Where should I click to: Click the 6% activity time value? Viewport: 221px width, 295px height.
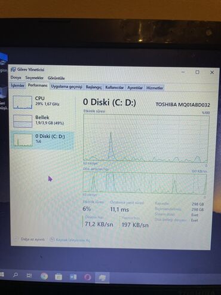point(87,209)
